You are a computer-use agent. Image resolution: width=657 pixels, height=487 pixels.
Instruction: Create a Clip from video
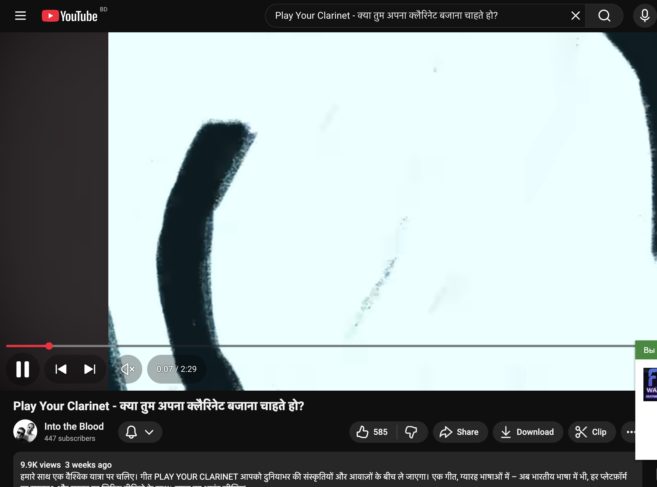[x=591, y=432]
